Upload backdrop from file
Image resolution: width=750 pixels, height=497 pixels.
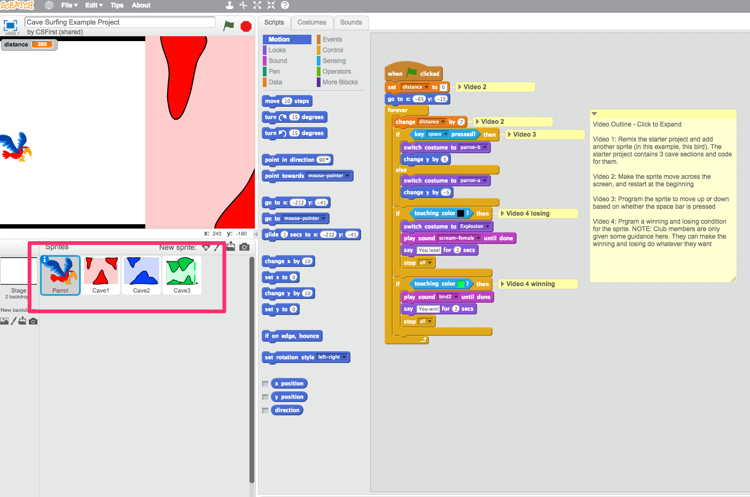pos(22,321)
